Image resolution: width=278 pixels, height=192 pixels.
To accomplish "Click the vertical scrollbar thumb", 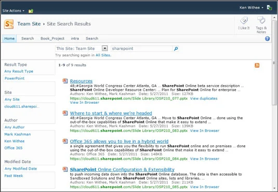I will point(274,63).
